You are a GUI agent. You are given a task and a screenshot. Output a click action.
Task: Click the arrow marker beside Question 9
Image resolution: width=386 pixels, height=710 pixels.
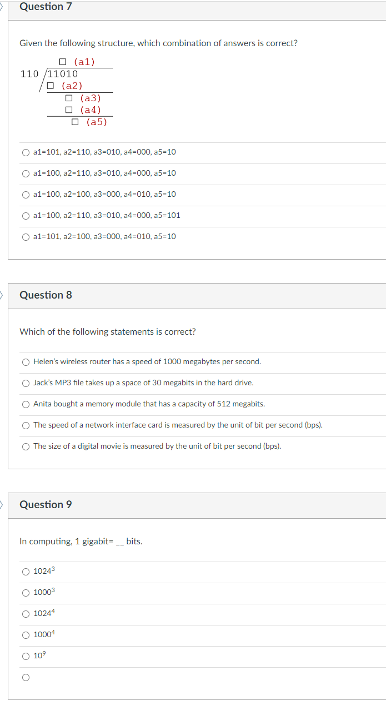point(2,504)
